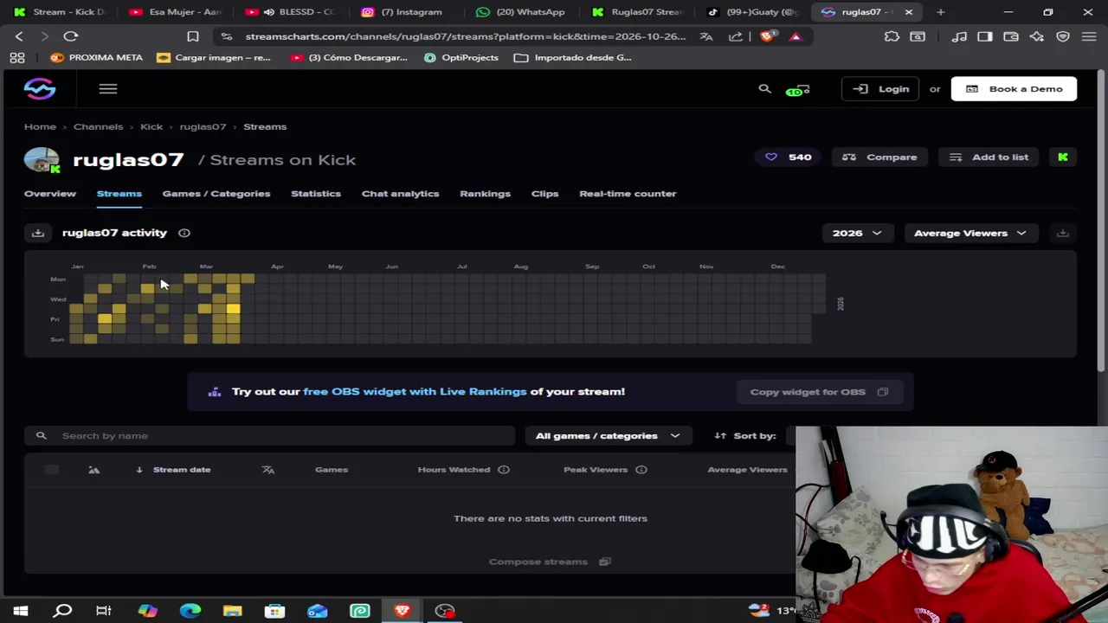Click ruglas07 breadcrumb link

click(203, 126)
